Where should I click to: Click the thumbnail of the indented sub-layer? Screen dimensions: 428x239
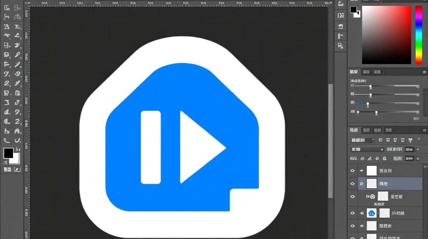[383, 196]
